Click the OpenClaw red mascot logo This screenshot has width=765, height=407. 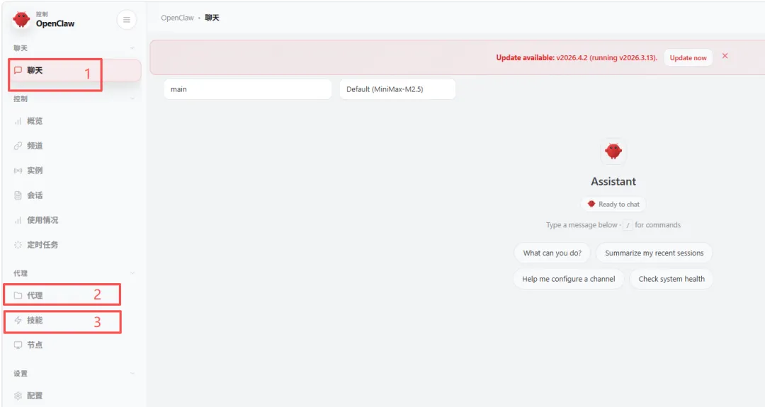pos(21,20)
